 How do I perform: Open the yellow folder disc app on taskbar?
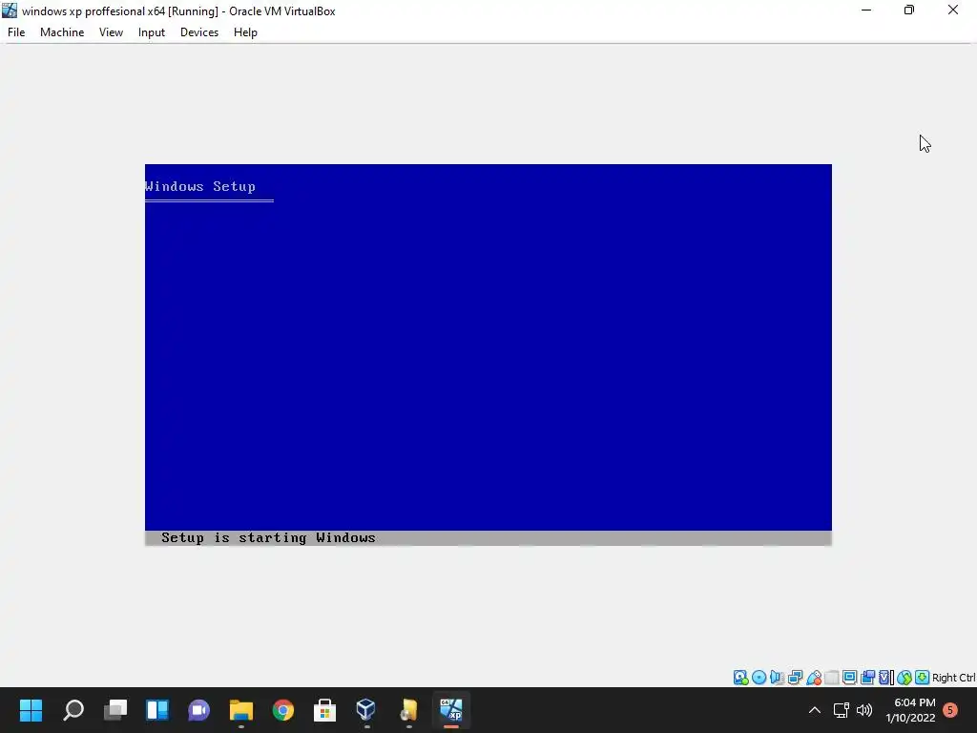point(408,710)
